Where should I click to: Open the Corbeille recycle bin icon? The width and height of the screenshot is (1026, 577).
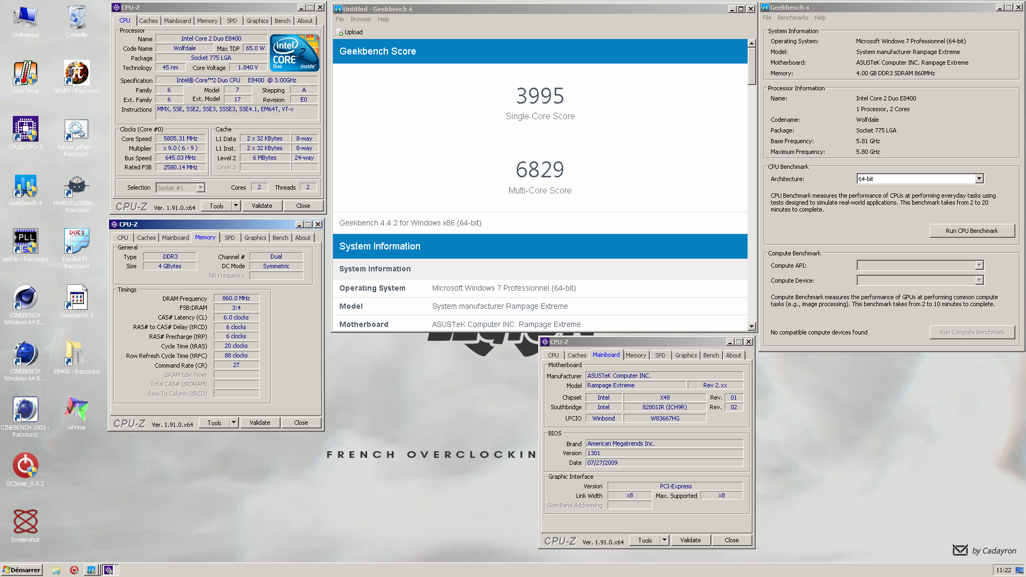click(76, 21)
